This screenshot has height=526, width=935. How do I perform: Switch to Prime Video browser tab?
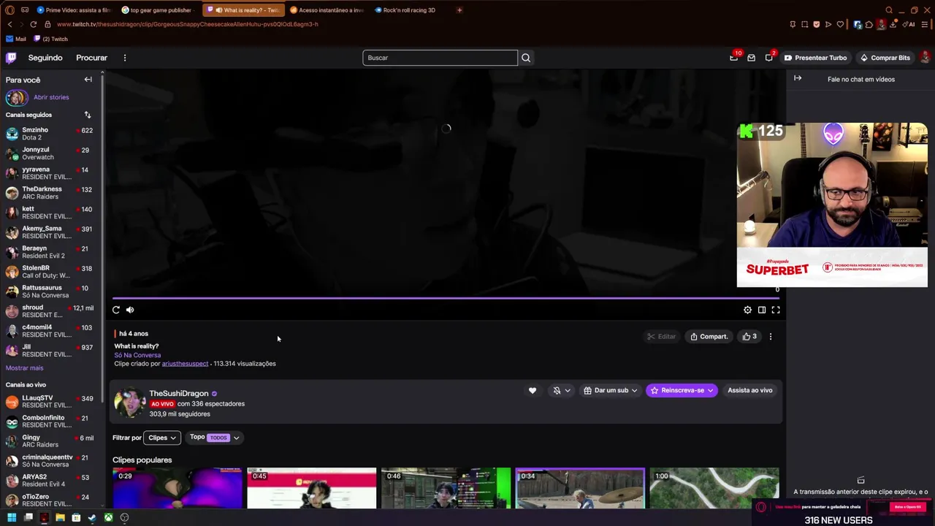coord(73,10)
